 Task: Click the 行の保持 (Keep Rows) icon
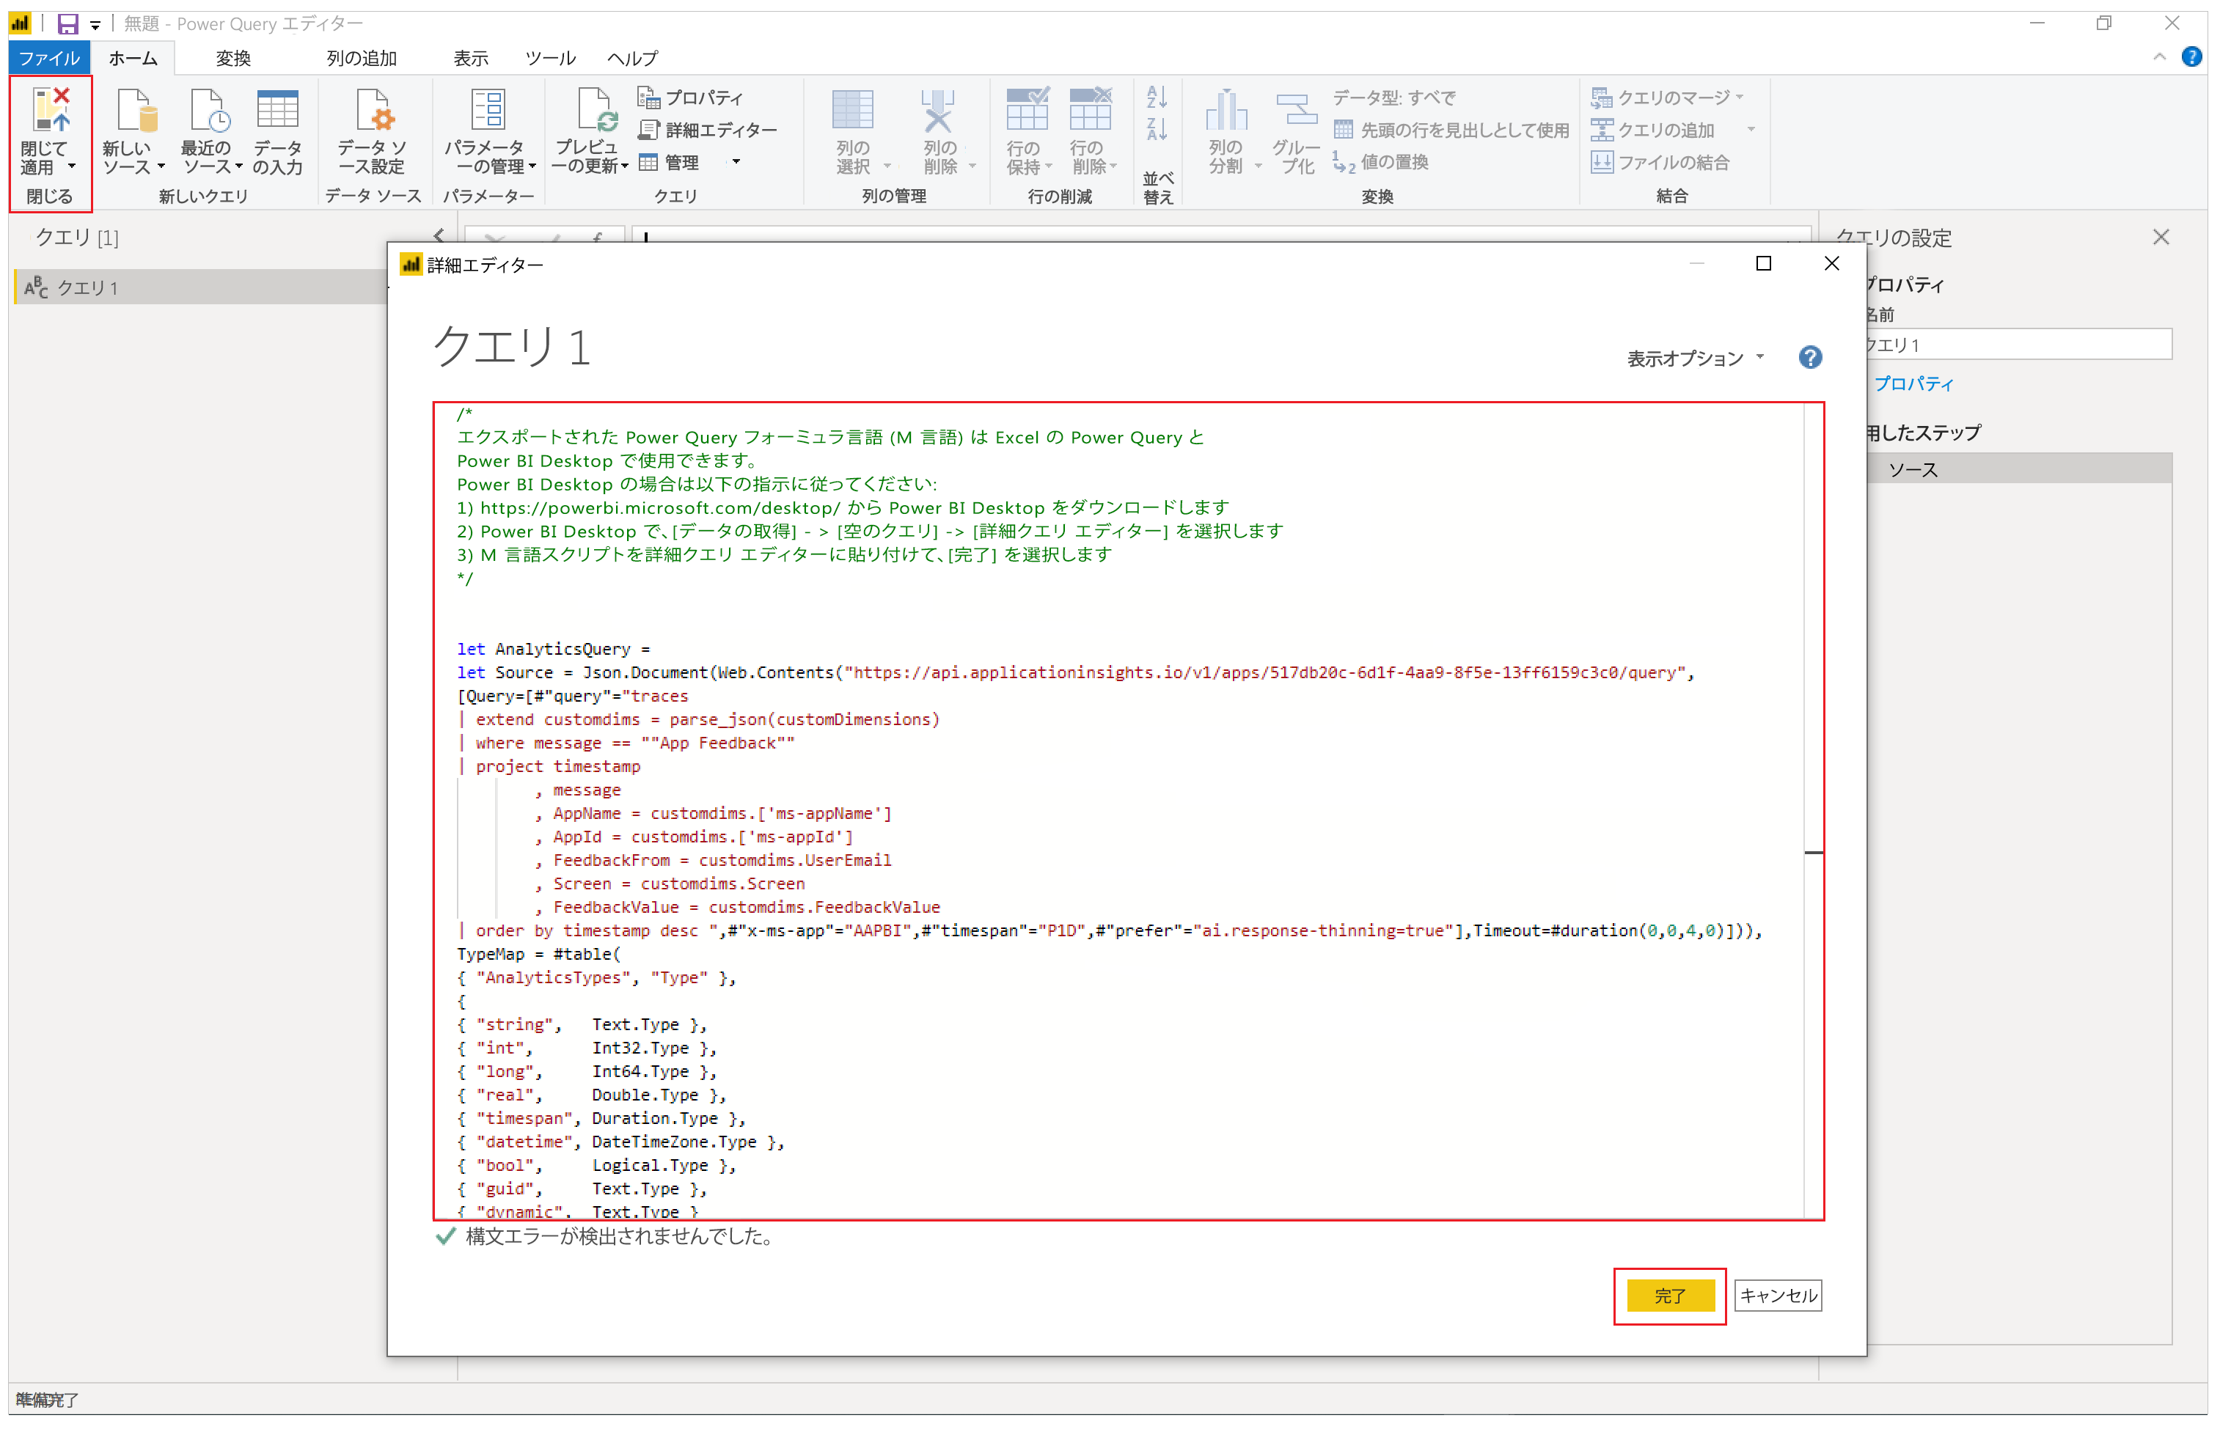click(x=1027, y=109)
